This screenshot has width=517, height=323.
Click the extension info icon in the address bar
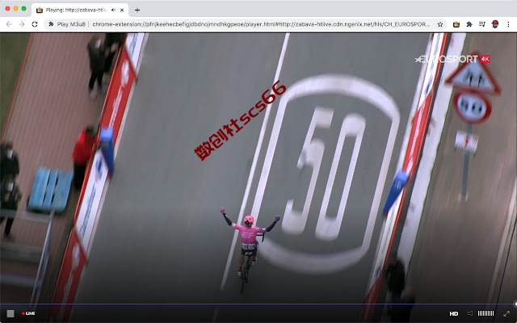pos(51,24)
